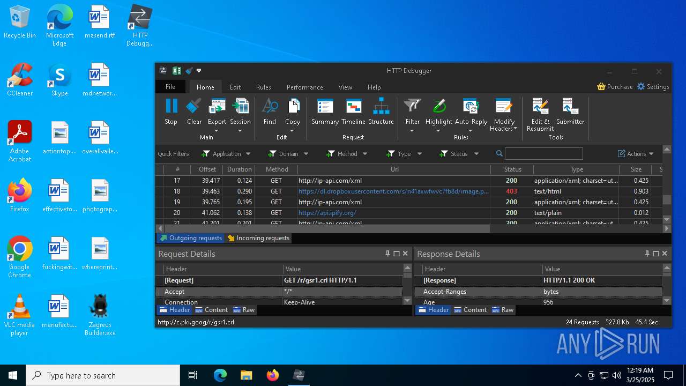The height and width of the screenshot is (386, 686).
Task: Expand the Session dropdown arrow
Action: pyautogui.click(x=240, y=130)
